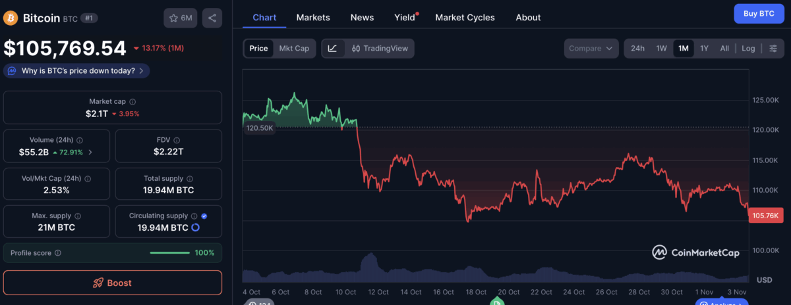Image resolution: width=791 pixels, height=305 pixels.
Task: Click the Market cap info icon
Action: pos(133,102)
